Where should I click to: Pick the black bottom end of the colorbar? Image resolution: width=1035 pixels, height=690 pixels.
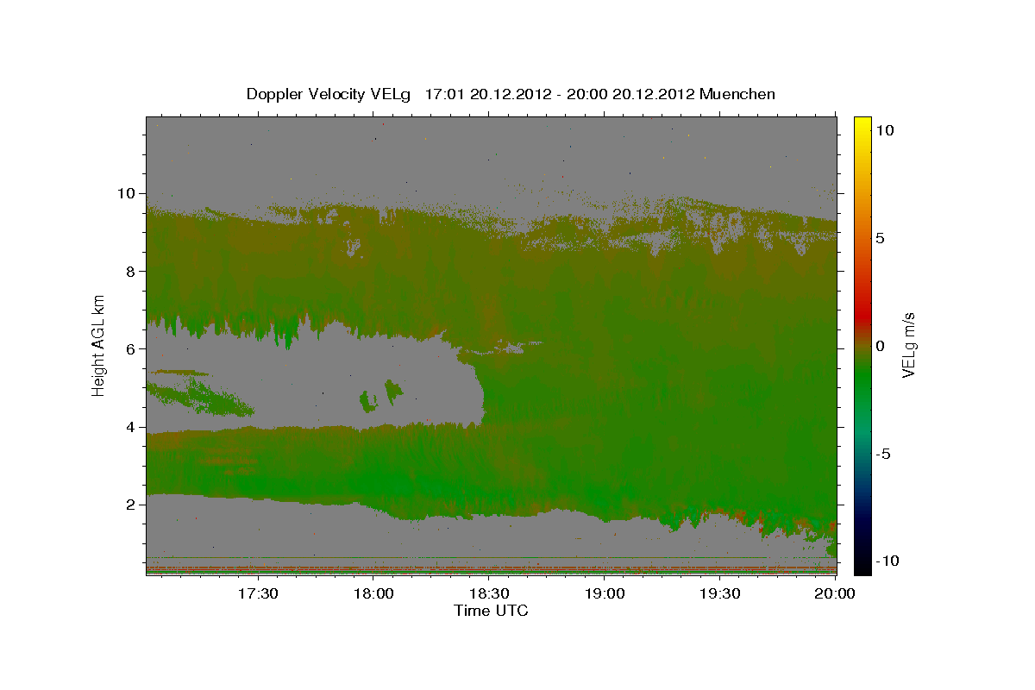click(862, 568)
